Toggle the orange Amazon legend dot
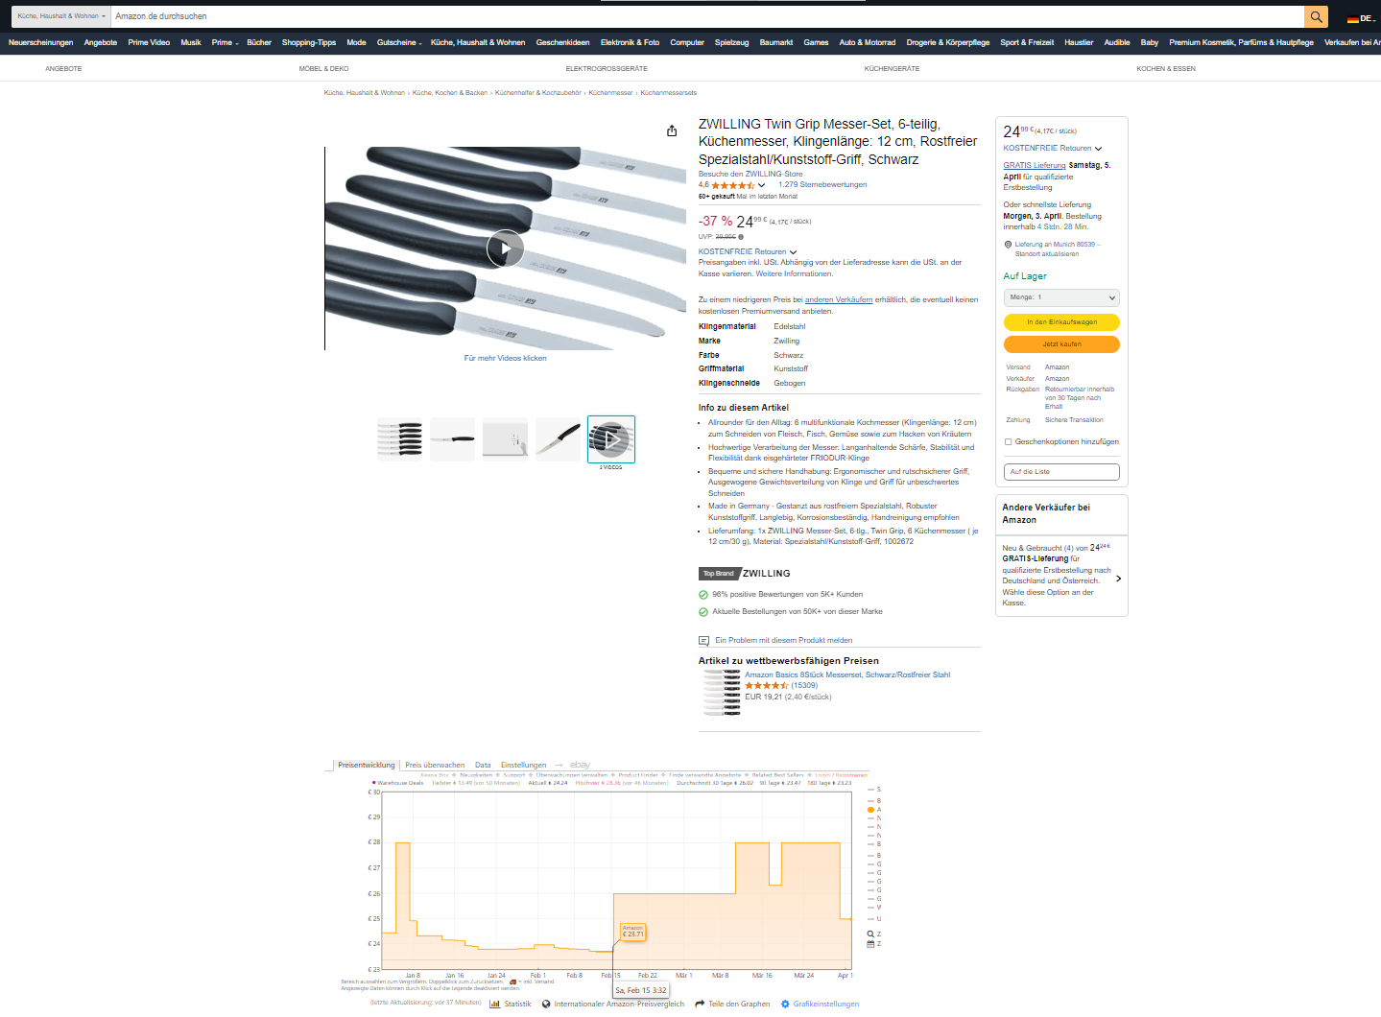 pyautogui.click(x=870, y=810)
